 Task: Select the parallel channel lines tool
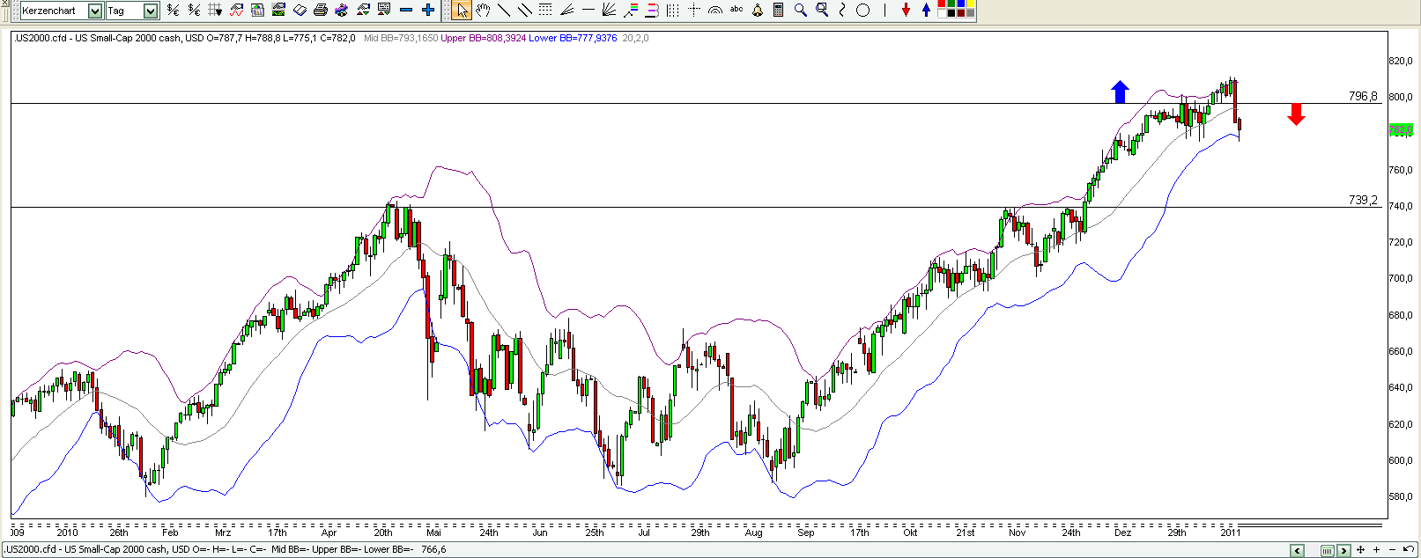click(x=525, y=11)
